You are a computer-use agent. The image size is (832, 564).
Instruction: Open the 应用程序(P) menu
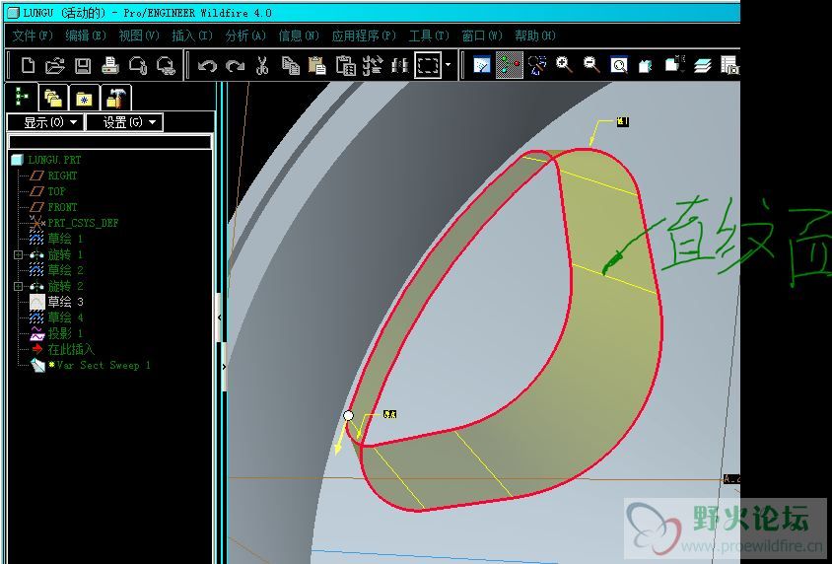click(x=364, y=35)
